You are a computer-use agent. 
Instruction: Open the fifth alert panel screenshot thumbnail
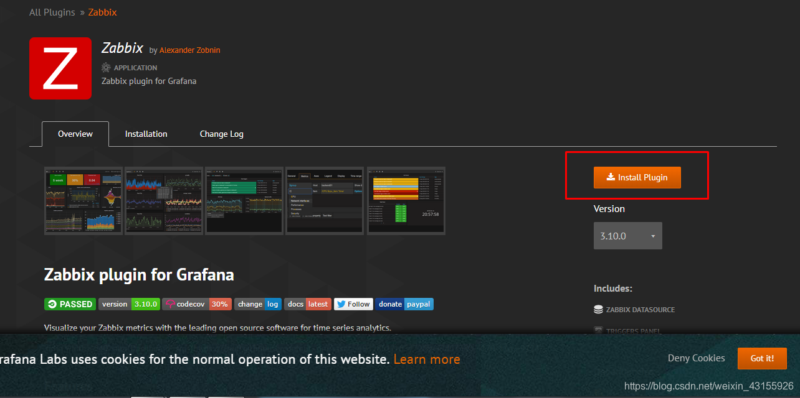click(x=406, y=200)
